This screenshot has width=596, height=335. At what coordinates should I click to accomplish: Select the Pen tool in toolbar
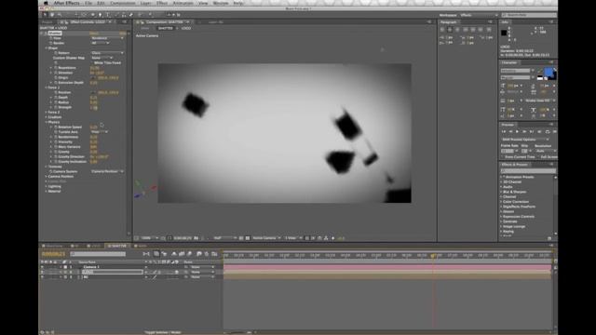tap(101, 15)
